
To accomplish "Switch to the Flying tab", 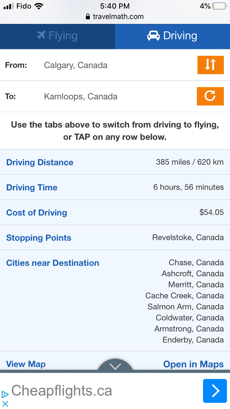I will 57,36.
